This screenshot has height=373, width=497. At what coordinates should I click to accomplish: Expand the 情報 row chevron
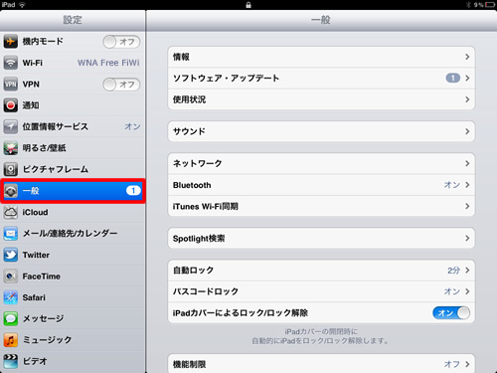[x=467, y=57]
